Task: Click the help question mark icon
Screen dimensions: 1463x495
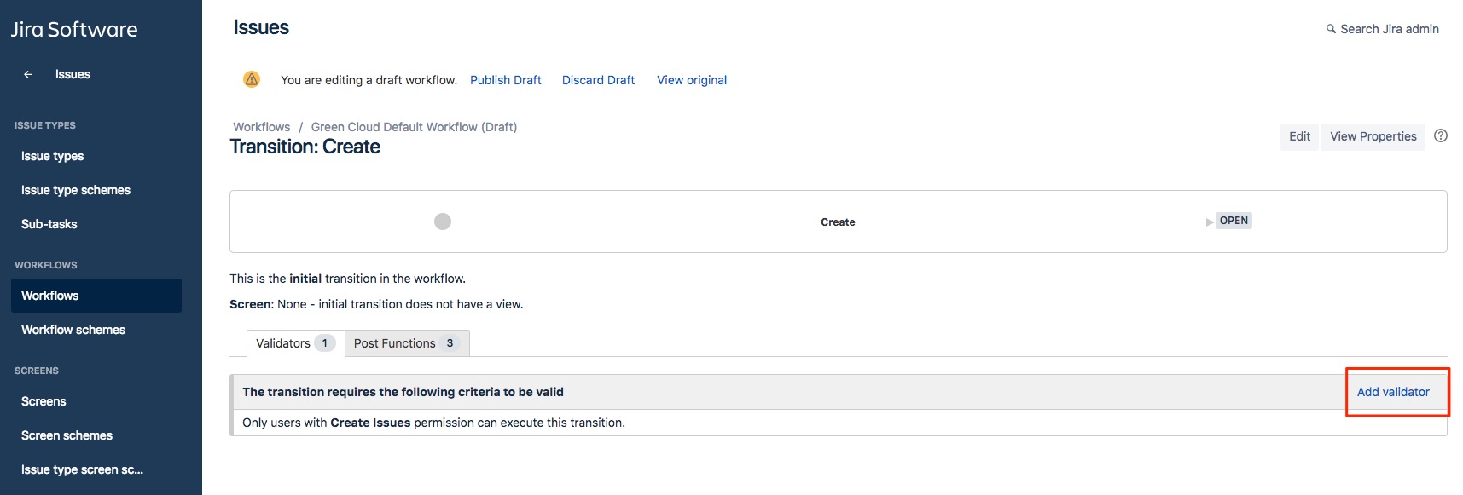Action: pyautogui.click(x=1441, y=135)
